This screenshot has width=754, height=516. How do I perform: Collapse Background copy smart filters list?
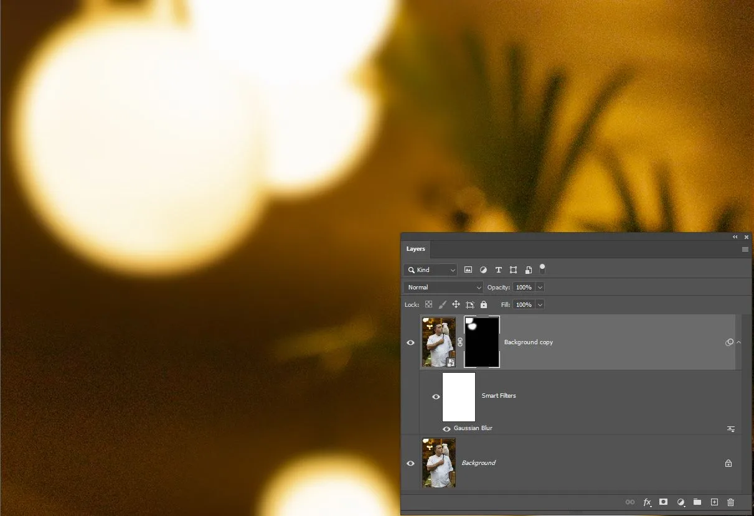tap(738, 342)
